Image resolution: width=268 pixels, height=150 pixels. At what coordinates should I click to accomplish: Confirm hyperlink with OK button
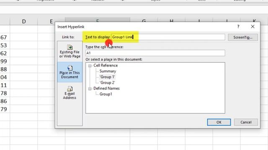[219, 122]
